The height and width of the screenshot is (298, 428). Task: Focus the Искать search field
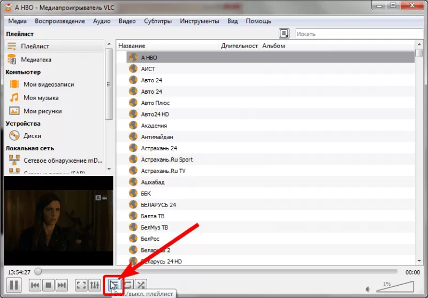pos(359,34)
